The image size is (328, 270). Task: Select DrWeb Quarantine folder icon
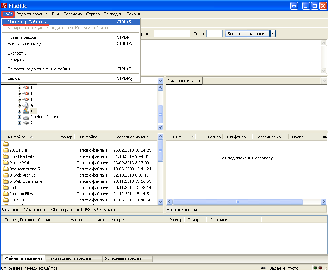[6, 181]
